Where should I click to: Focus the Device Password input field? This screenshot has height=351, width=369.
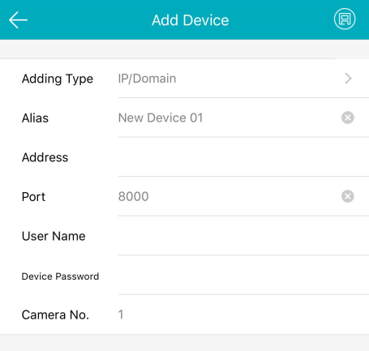243,276
